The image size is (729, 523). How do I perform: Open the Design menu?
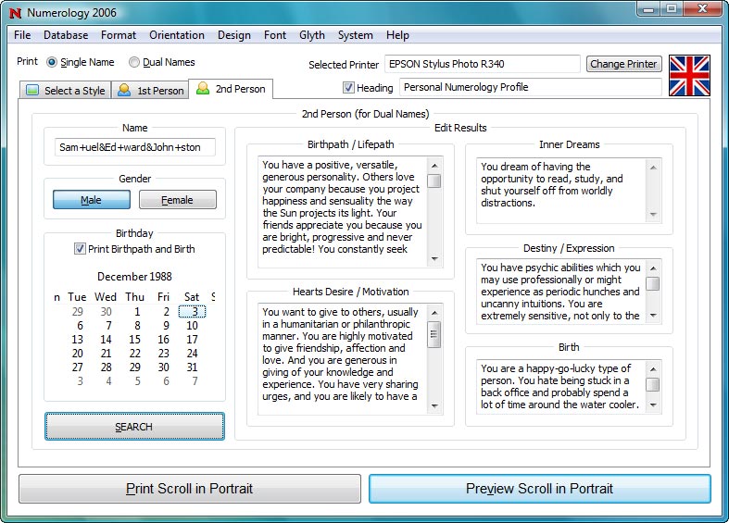coord(233,35)
